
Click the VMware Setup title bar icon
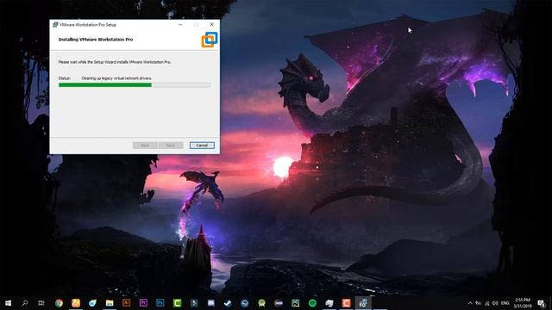point(55,25)
